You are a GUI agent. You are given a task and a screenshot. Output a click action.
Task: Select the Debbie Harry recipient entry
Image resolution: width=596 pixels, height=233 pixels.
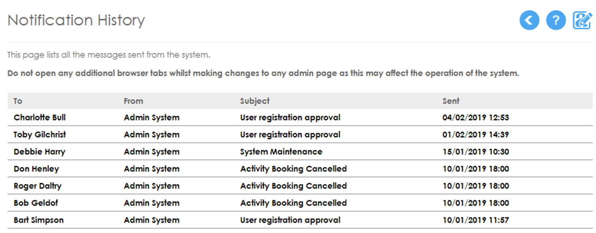pos(39,152)
